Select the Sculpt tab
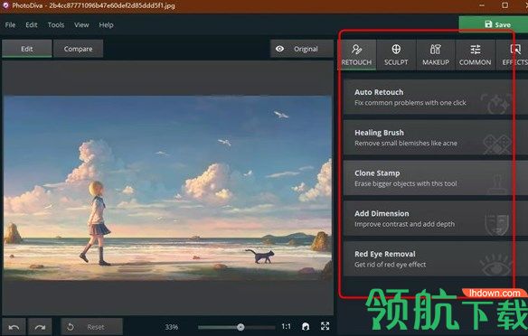 (396, 55)
